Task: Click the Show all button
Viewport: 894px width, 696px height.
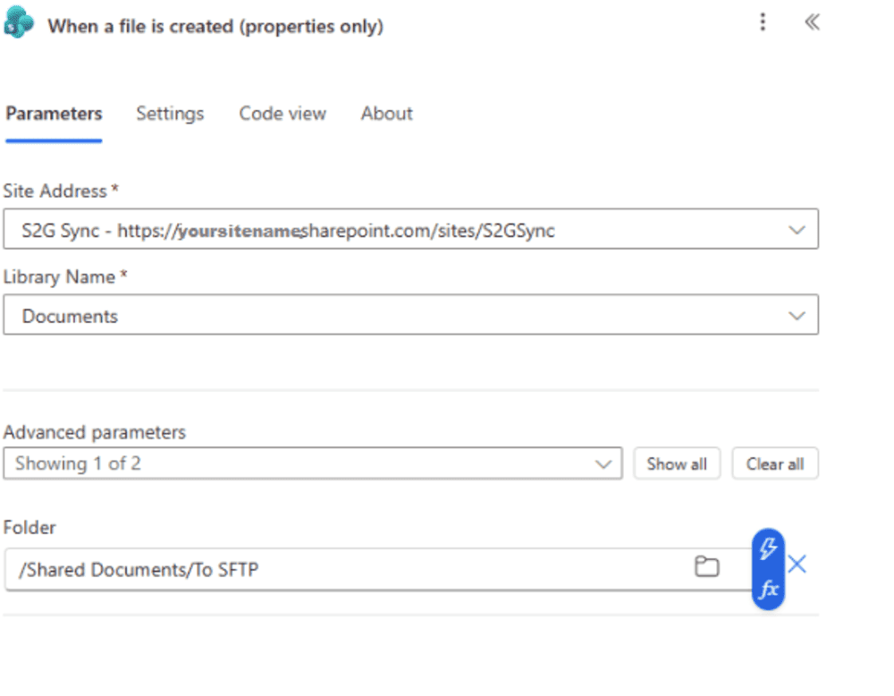Action: click(x=677, y=463)
